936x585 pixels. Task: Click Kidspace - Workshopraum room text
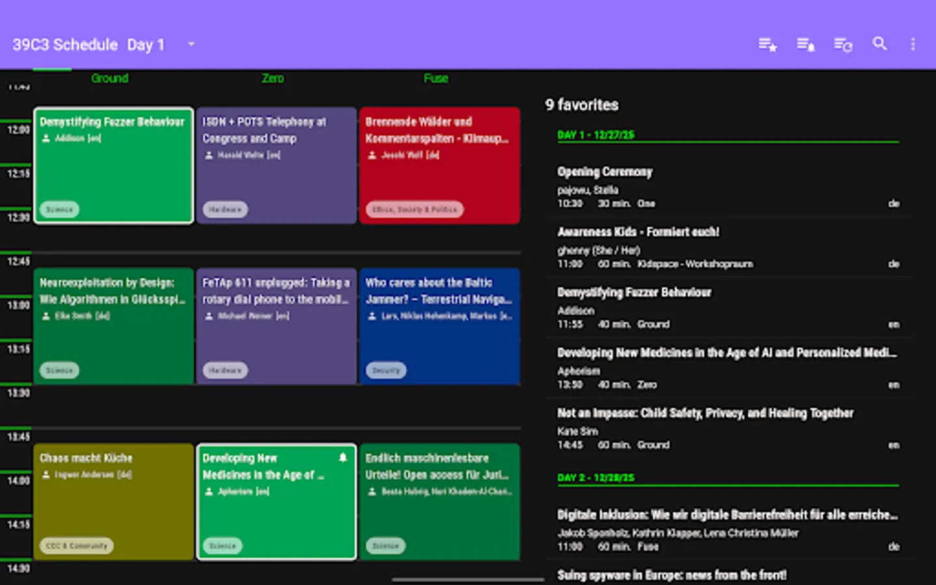(695, 264)
